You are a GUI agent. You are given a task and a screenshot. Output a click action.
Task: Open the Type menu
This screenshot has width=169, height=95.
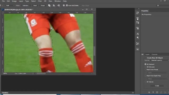coord(27,1)
